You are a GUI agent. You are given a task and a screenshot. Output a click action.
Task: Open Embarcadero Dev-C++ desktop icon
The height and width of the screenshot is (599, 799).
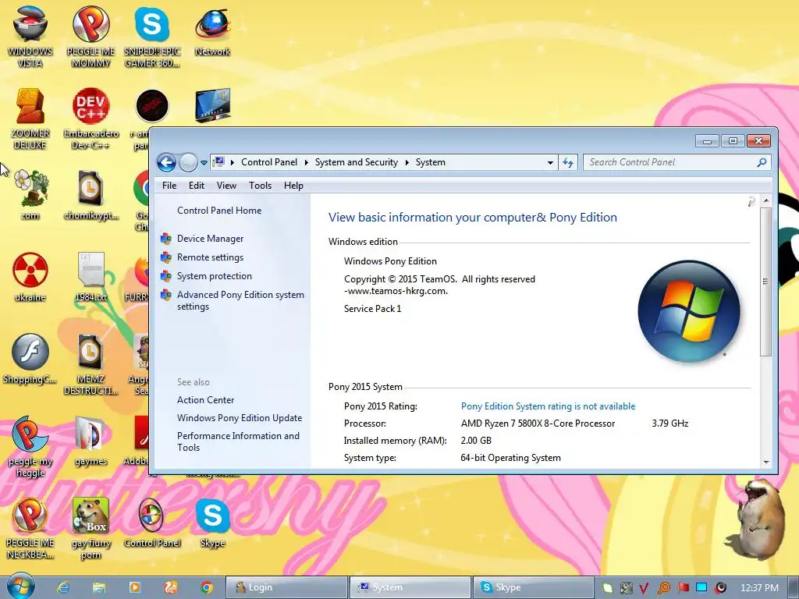[91, 119]
